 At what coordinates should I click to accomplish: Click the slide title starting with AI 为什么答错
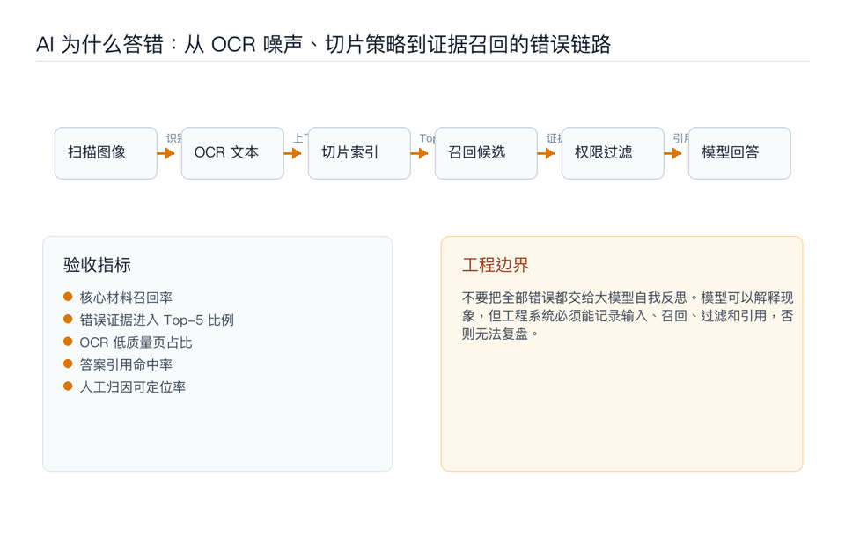323,44
